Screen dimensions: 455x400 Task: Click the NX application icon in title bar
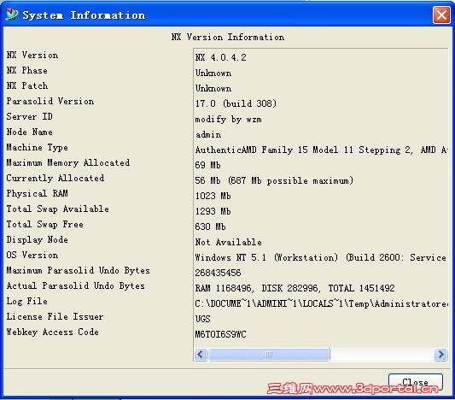[12, 15]
